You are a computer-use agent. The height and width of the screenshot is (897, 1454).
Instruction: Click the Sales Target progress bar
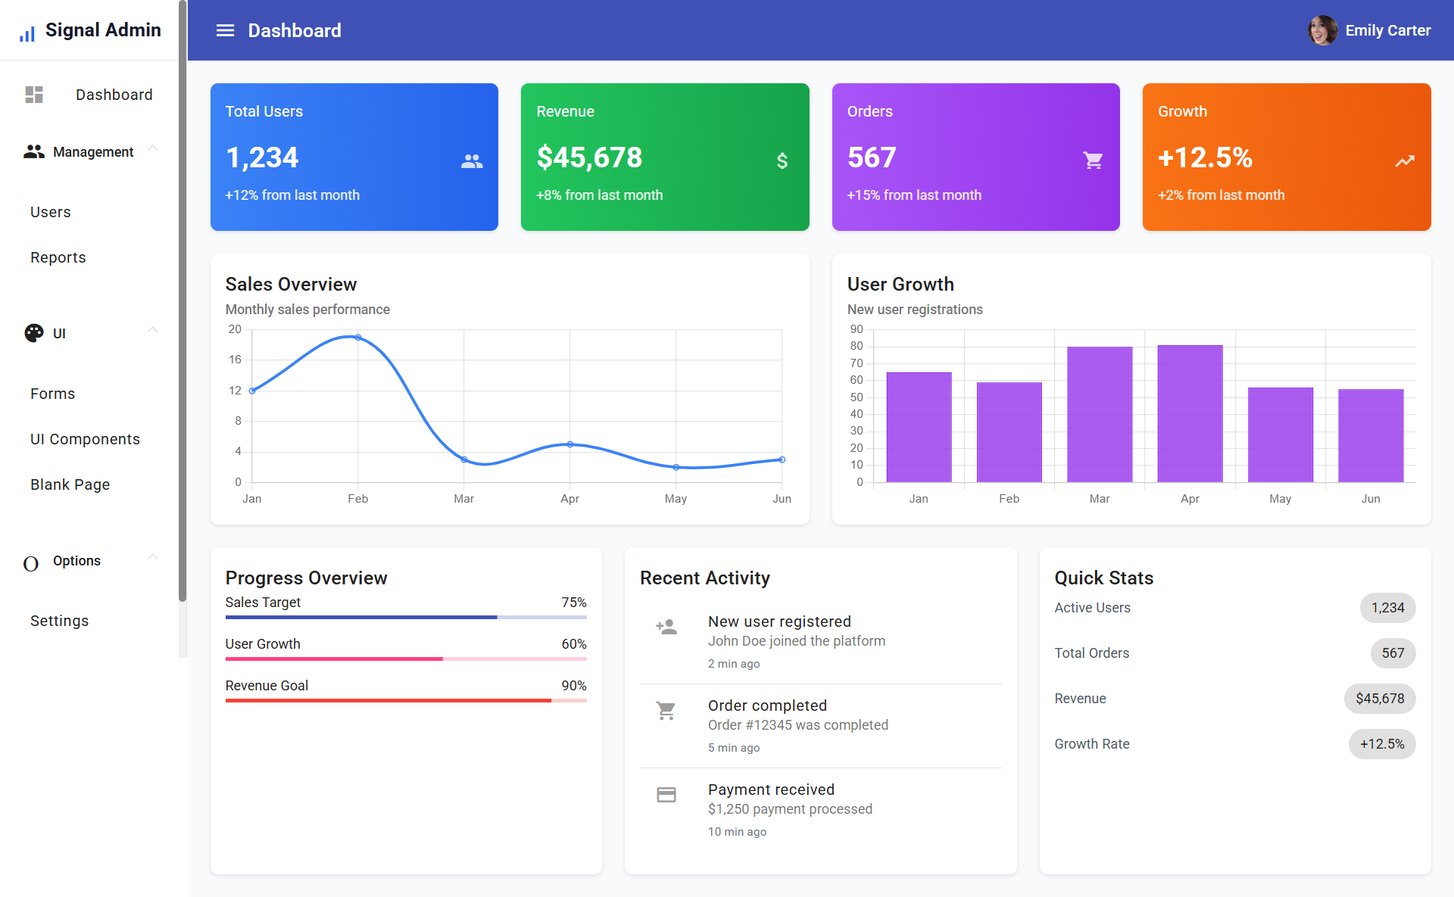(406, 617)
